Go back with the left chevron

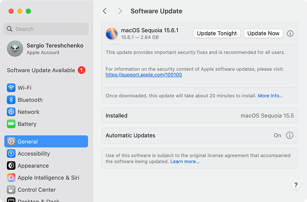(x=105, y=11)
